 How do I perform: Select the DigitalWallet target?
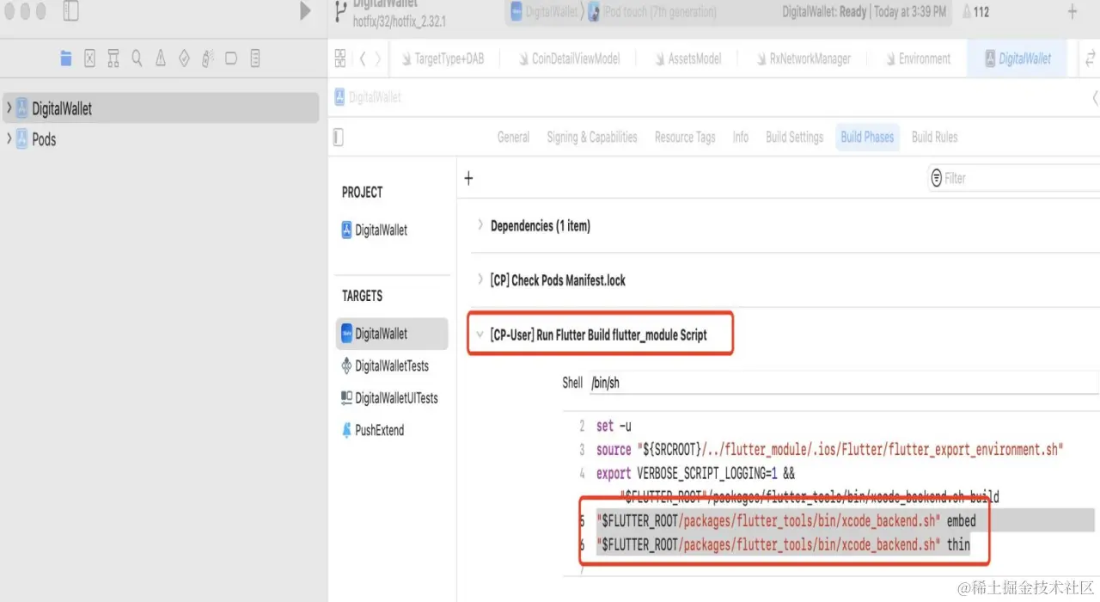392,334
